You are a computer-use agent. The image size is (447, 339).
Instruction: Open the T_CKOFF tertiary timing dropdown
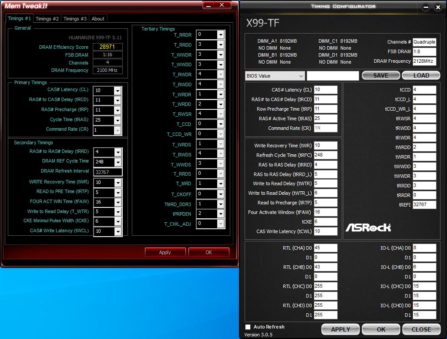(220, 194)
